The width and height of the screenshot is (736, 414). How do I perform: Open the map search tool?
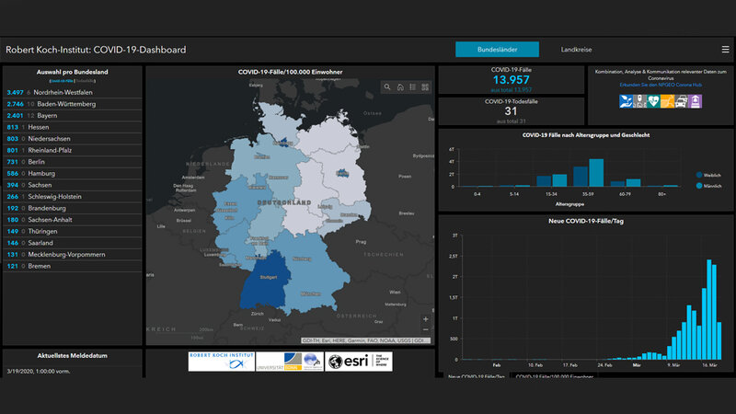[388, 87]
